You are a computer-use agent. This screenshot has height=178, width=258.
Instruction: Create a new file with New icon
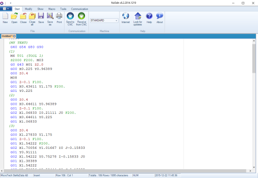point(5,18)
